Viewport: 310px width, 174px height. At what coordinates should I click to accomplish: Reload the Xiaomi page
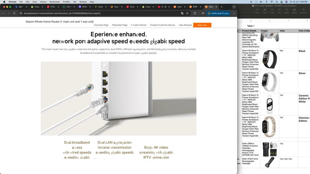point(14,13)
